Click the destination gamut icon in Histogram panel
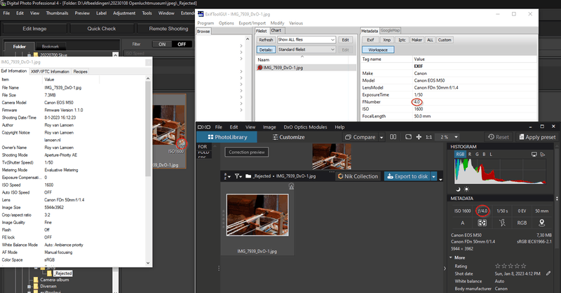 (x=542, y=154)
